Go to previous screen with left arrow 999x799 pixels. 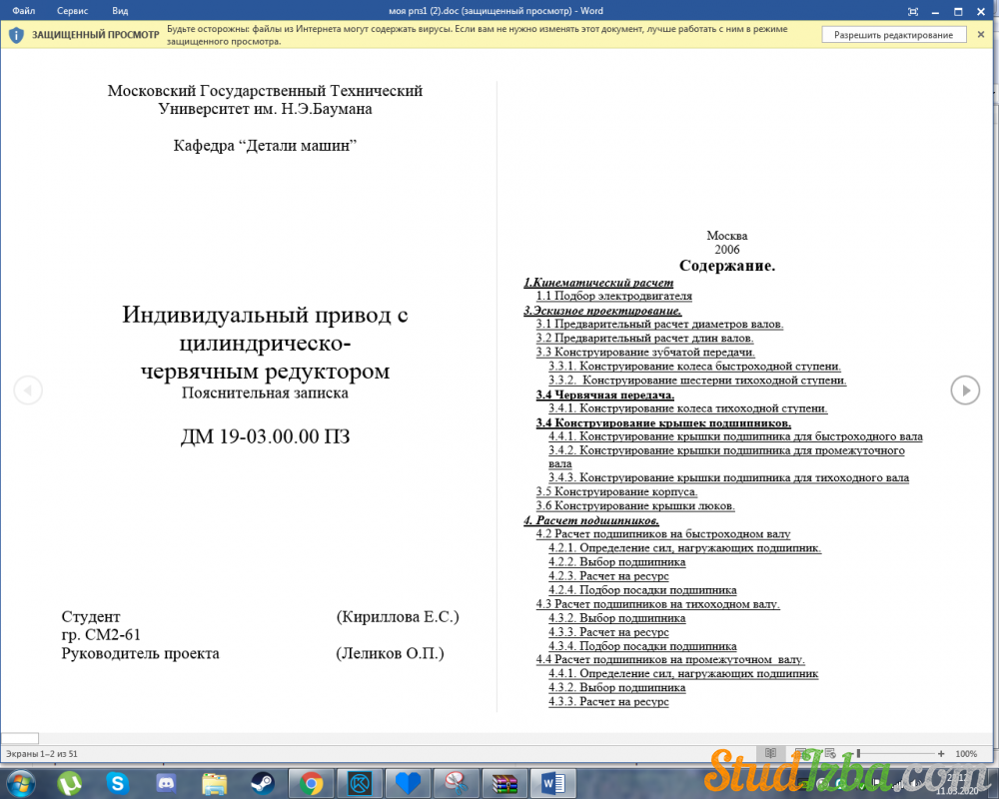point(28,390)
